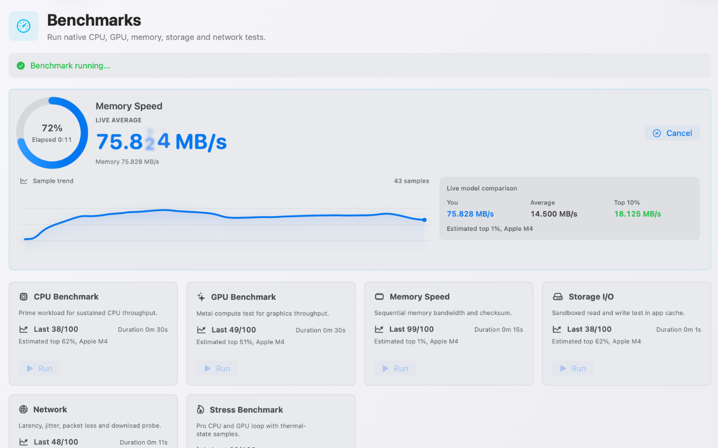This screenshot has height=448, width=718.
Task: Click "Duration 0m 11s" on Network card
Action: click(144, 442)
